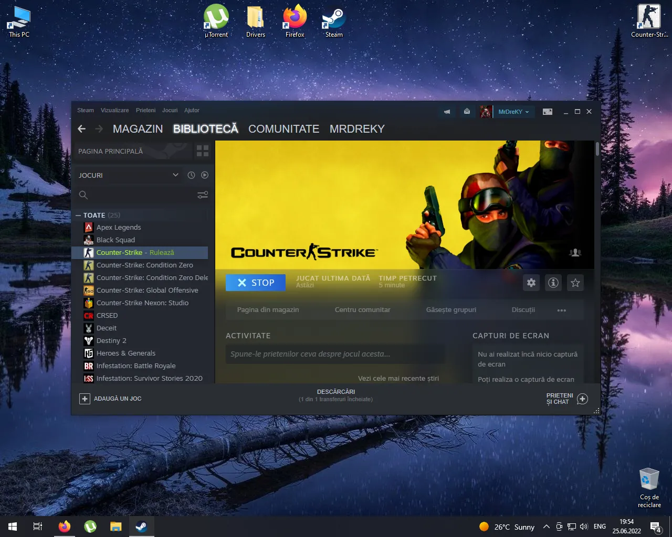Open the recent activity clock filter
Image resolution: width=672 pixels, height=537 pixels.
[x=191, y=175]
